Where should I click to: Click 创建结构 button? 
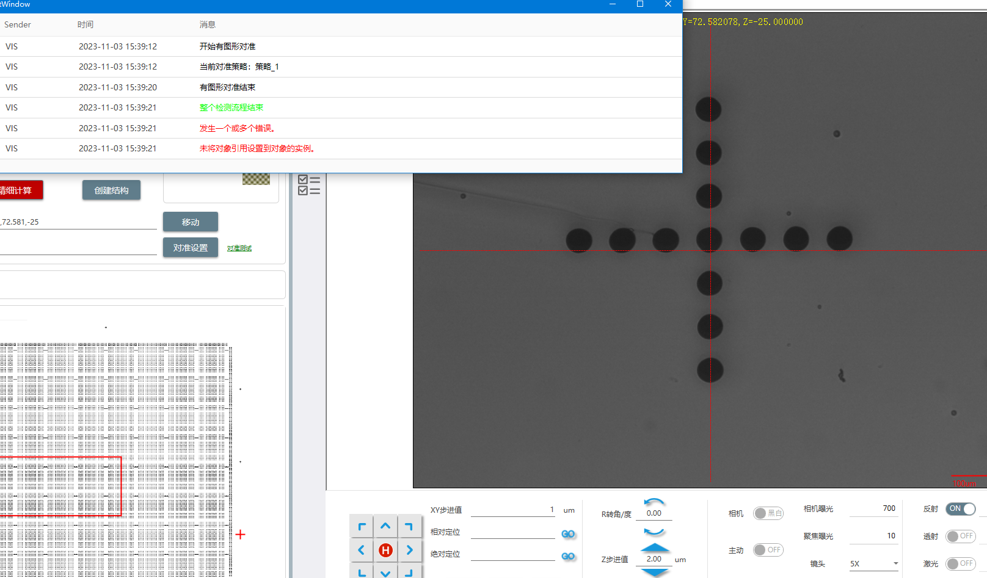tap(111, 190)
